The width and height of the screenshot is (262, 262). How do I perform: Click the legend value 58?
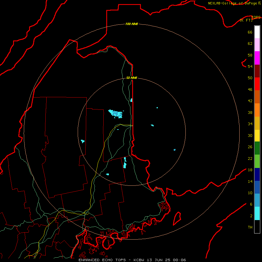coord(250,55)
